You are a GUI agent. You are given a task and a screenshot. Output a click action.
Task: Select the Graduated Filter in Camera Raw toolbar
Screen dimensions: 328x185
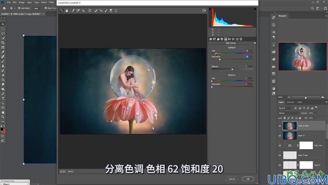click(111, 11)
